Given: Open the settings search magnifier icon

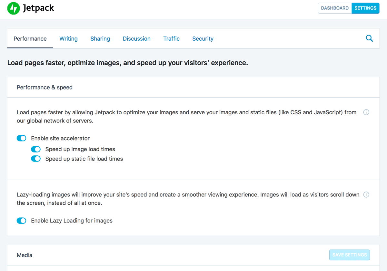Looking at the screenshot, I should (x=369, y=38).
